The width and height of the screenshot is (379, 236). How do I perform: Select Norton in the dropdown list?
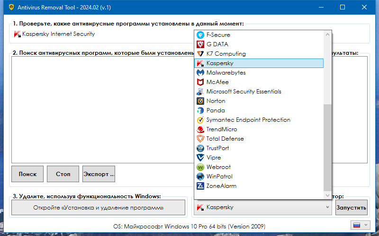click(259, 101)
